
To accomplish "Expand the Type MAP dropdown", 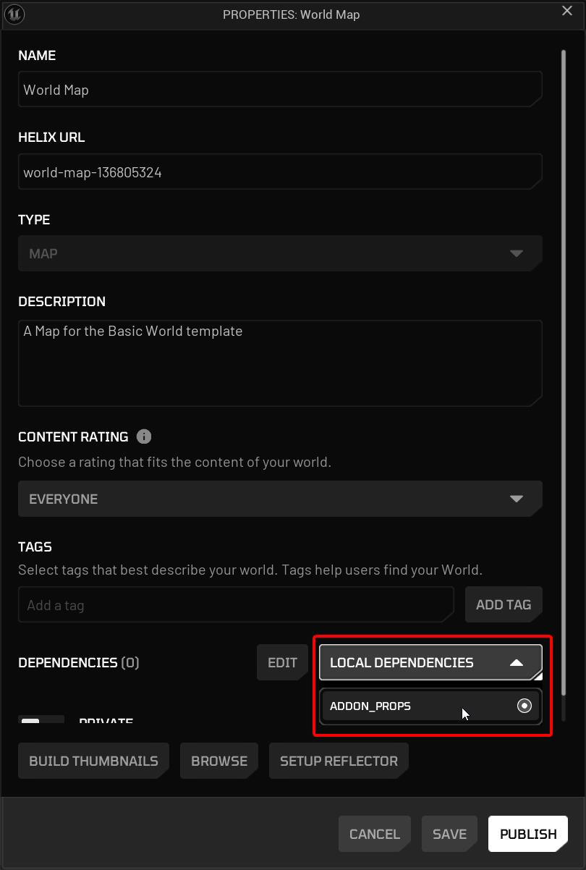I will [x=280, y=253].
